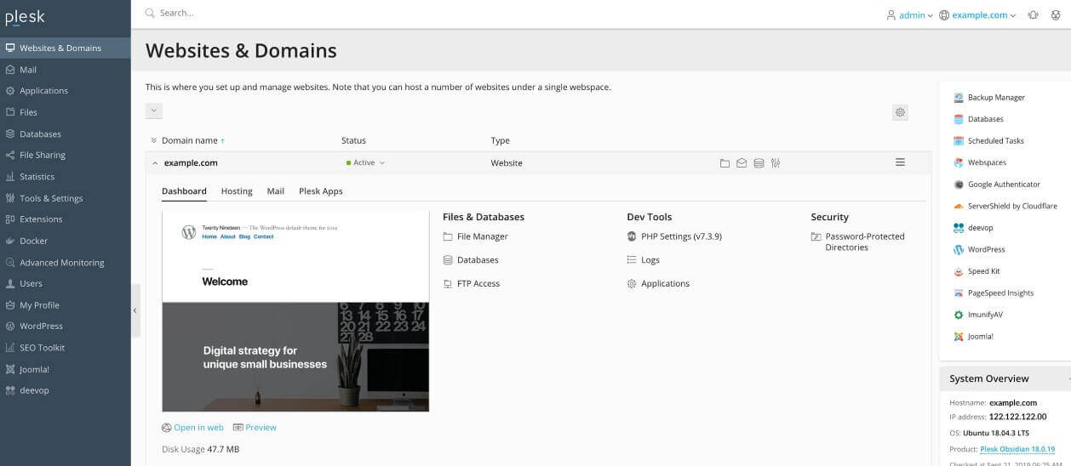Click the Open in web link
This screenshot has width=1071, height=466.
pos(198,428)
